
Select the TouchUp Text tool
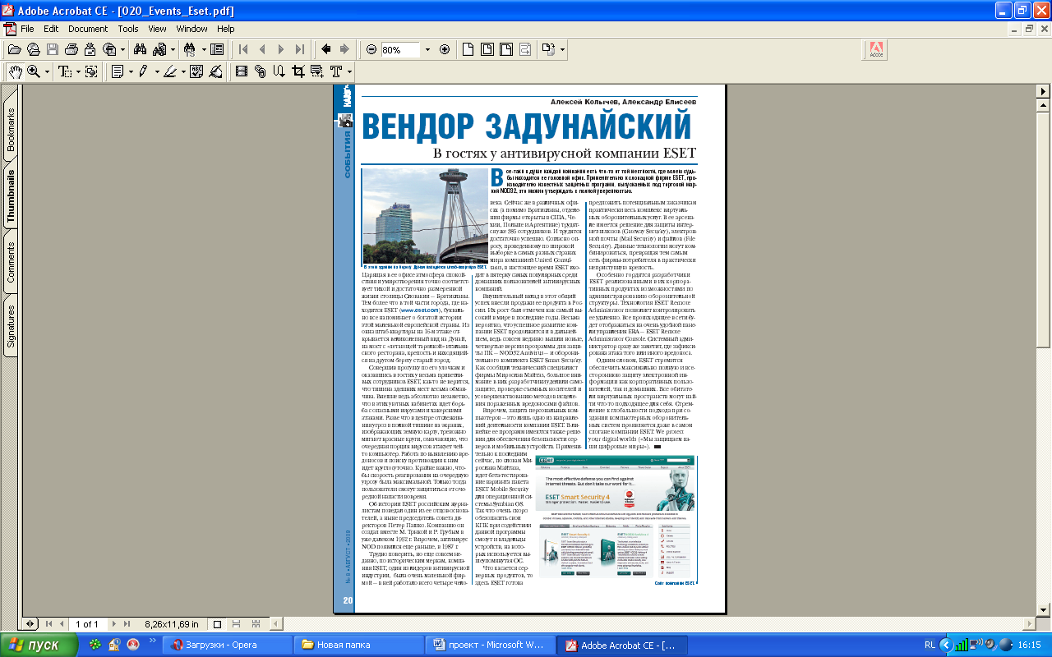pyautogui.click(x=335, y=71)
